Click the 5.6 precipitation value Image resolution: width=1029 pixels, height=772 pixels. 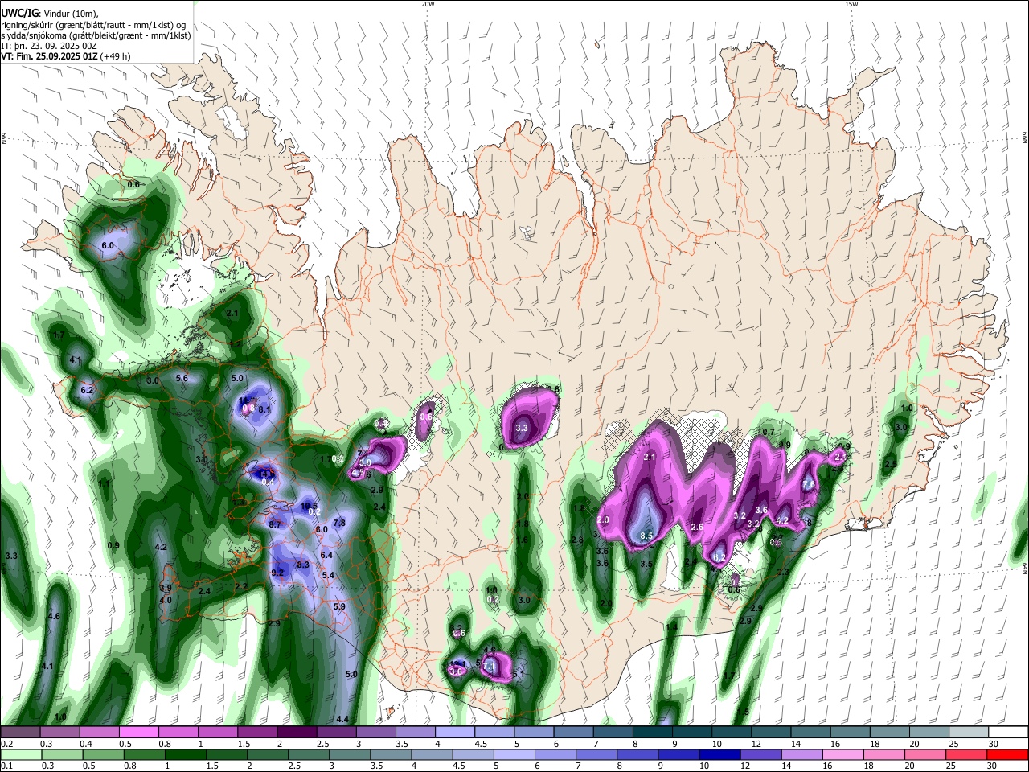182,378
